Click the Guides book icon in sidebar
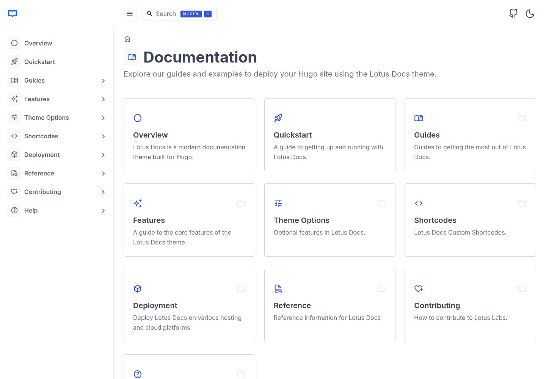 pyautogui.click(x=14, y=80)
